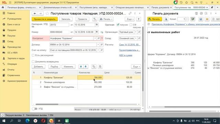220x124 pixels.
Task: Adjust Копий stepper arrows
Action: pos(187,19)
